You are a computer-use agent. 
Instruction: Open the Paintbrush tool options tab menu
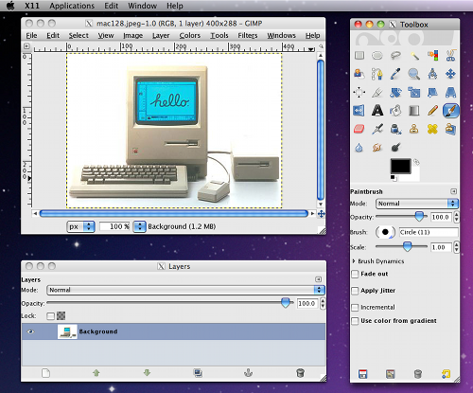point(453,191)
